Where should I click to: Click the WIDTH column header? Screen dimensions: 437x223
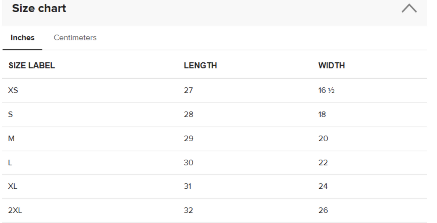coord(331,66)
